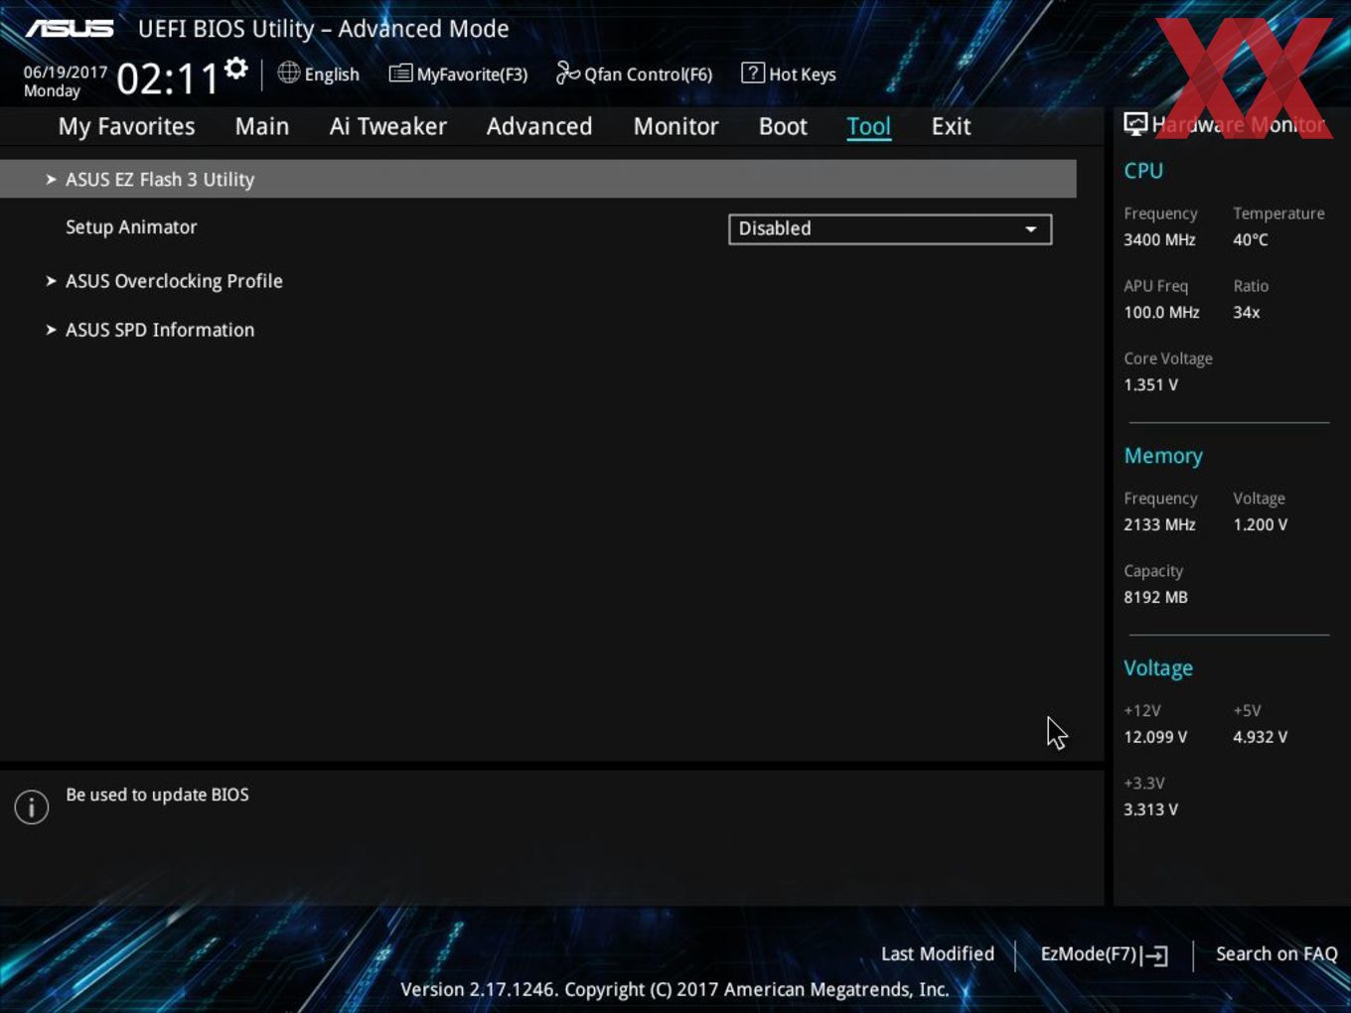This screenshot has width=1351, height=1013.
Task: Click Core Voltage value 1.351 V
Action: pyautogui.click(x=1150, y=385)
